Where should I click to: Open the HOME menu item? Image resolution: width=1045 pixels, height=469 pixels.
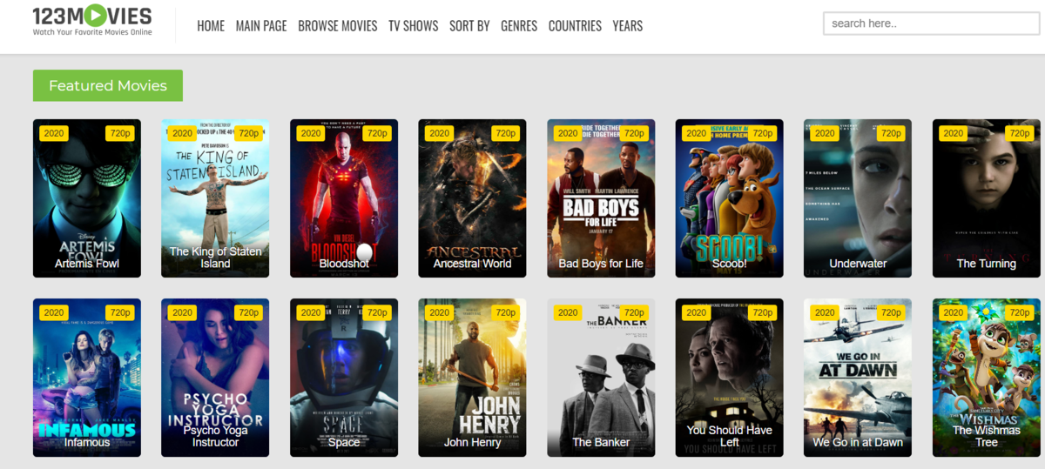[211, 26]
